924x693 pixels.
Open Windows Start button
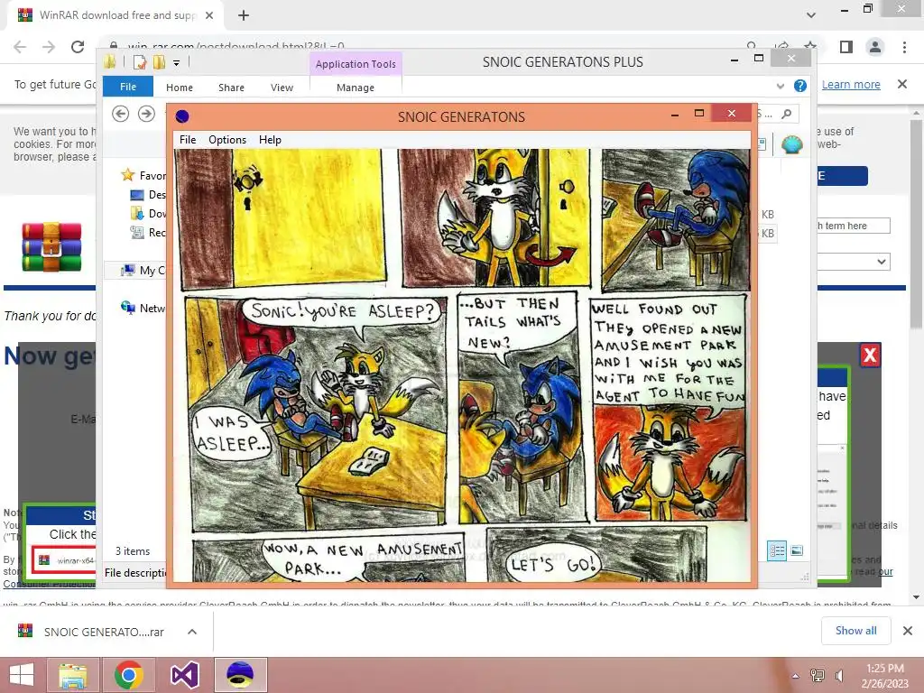(22, 675)
